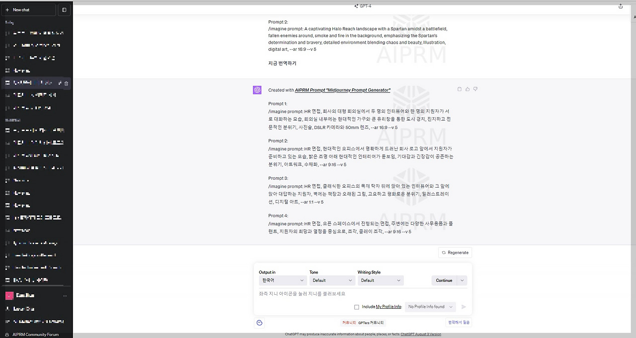
Task: Open the Output in language dropdown
Action: pyautogui.click(x=282, y=280)
